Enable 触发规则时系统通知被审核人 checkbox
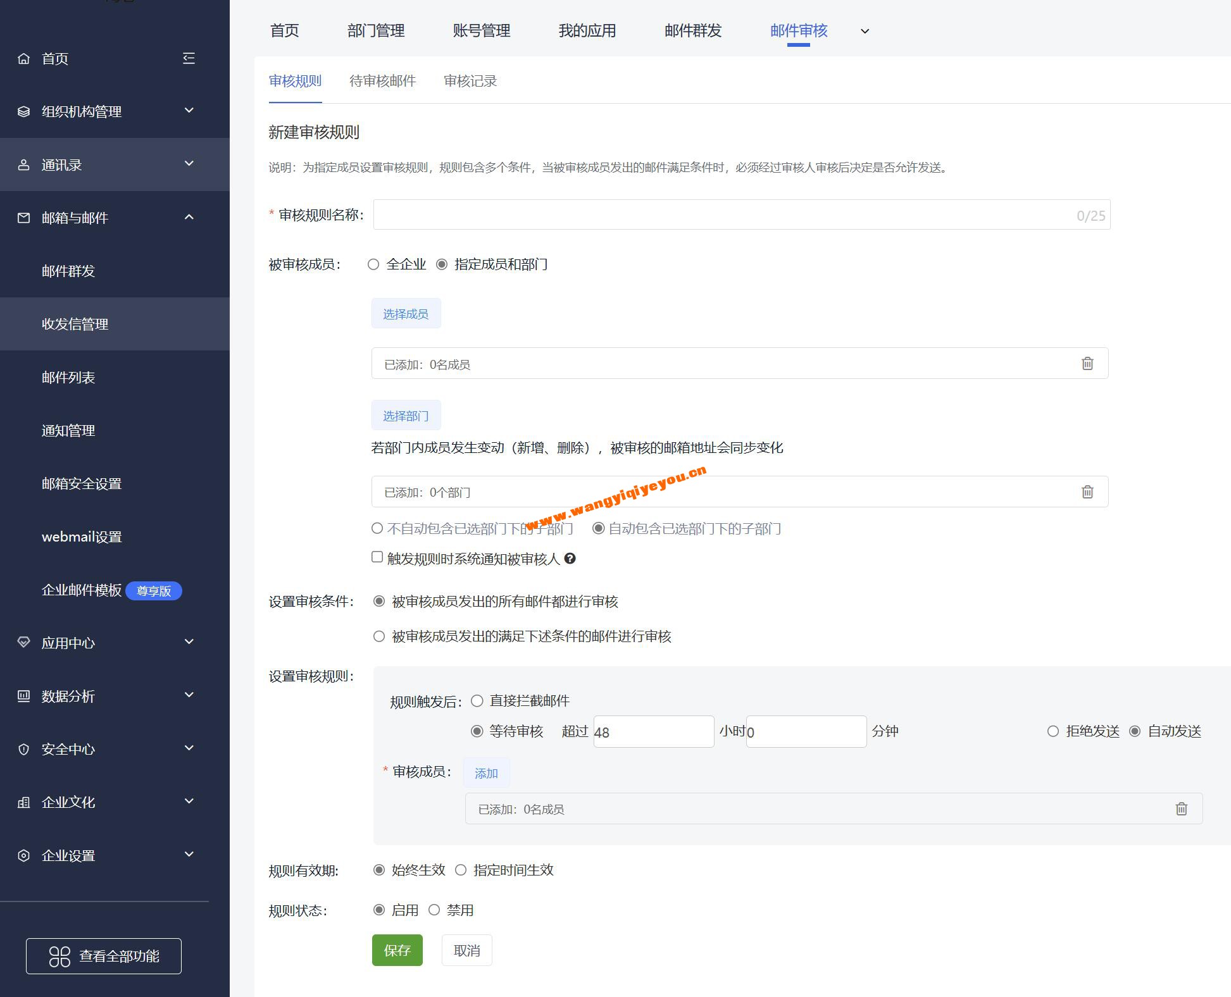Screen dimensions: 1231x997 click(377, 557)
